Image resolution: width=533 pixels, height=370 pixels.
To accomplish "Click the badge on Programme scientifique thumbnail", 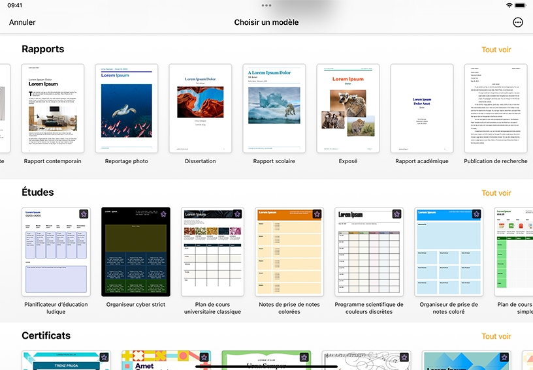I will click(x=396, y=214).
